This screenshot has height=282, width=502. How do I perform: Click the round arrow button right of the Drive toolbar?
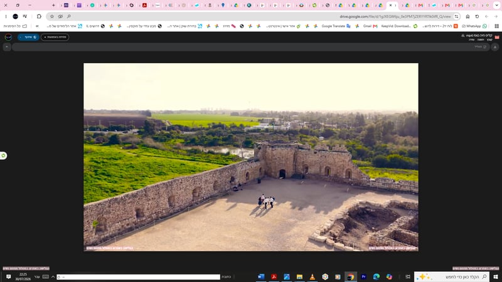click(495, 47)
